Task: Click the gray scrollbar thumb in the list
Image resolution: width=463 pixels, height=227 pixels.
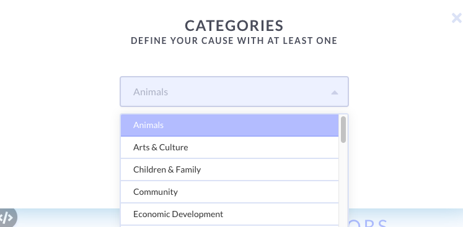Action: (x=343, y=129)
